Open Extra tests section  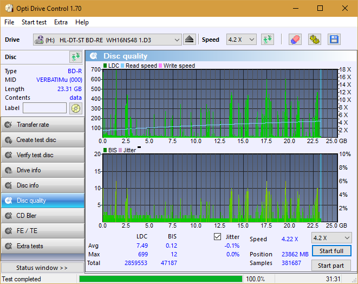[x=43, y=246]
